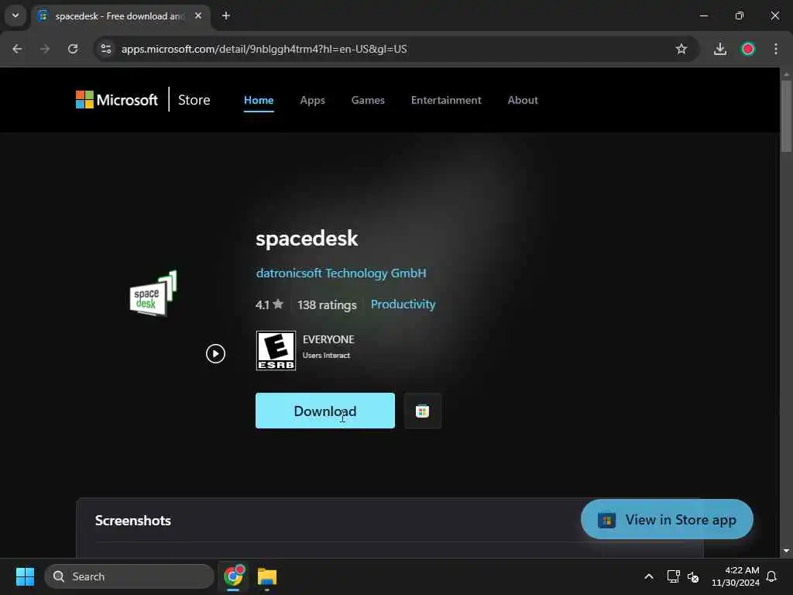The height and width of the screenshot is (595, 793).
Task: Open Chrome three-dot menu
Action: [776, 49]
